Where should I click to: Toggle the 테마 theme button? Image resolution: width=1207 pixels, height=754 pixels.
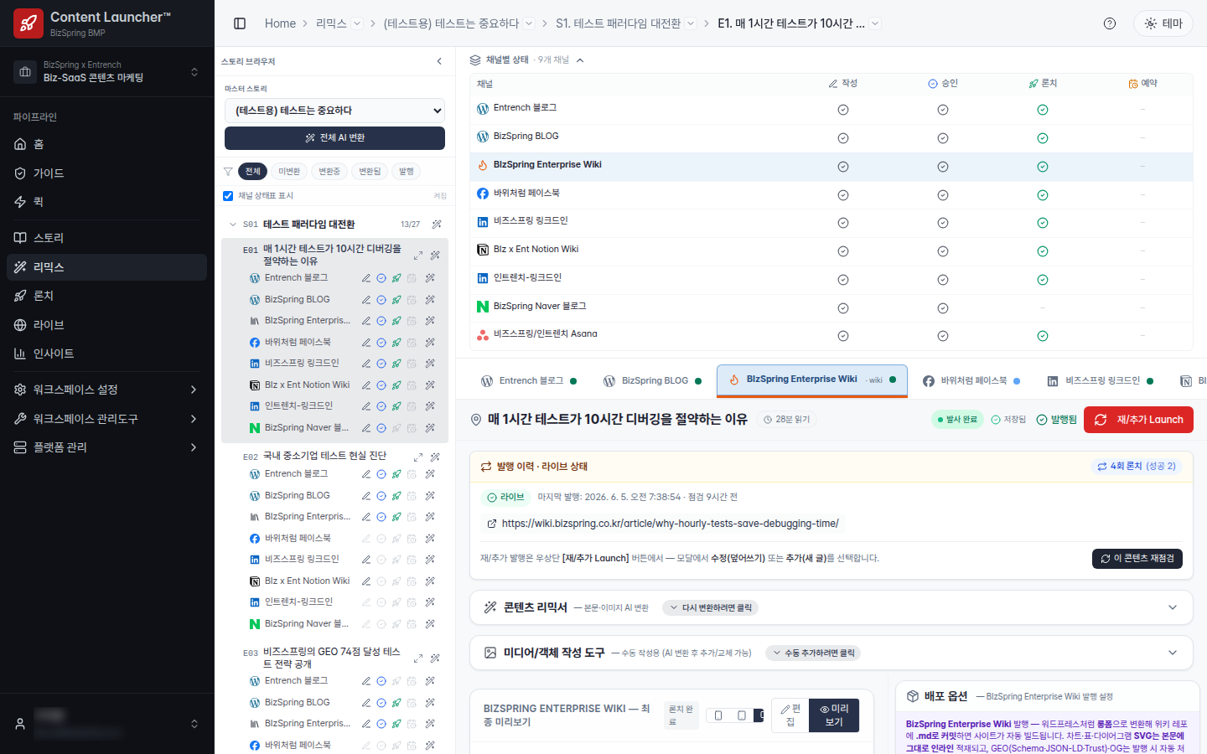1163,23
